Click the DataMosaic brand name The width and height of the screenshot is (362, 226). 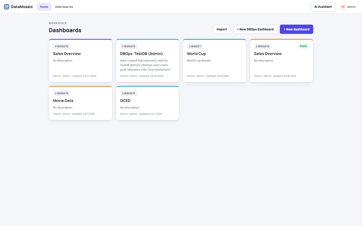click(x=22, y=7)
